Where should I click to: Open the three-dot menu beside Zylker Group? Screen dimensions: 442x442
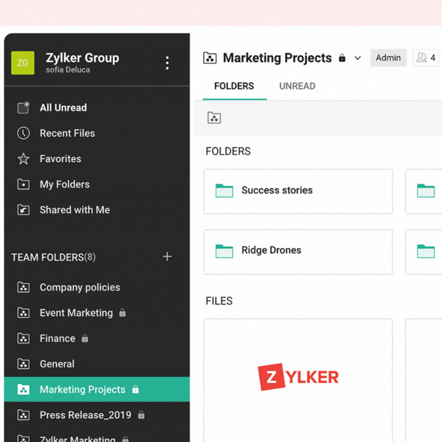pos(167,63)
